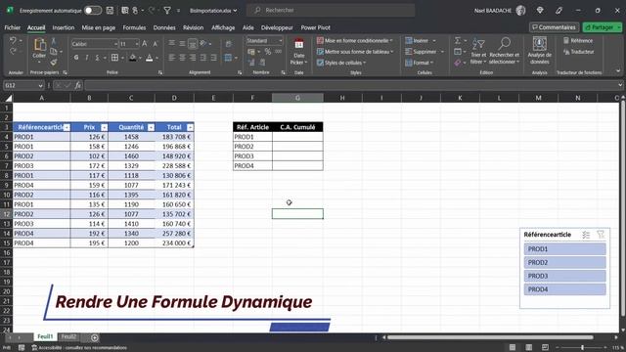Decrease font size with small A
The image size is (626, 352).
coord(156,43)
